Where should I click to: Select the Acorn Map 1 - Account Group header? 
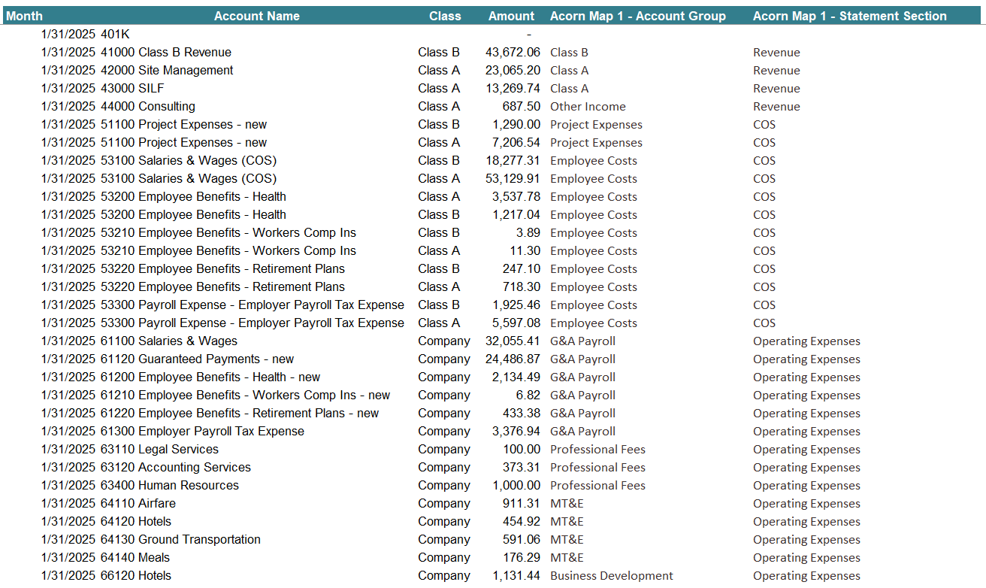coord(637,15)
